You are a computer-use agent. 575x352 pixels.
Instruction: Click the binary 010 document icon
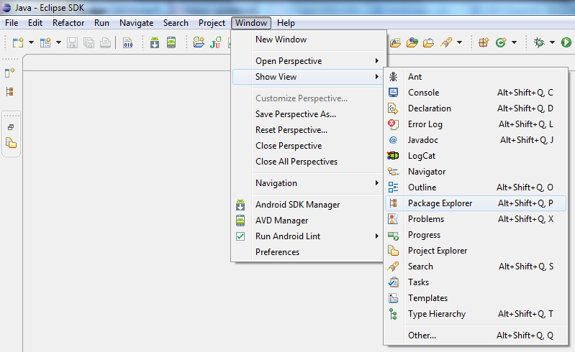point(127,43)
